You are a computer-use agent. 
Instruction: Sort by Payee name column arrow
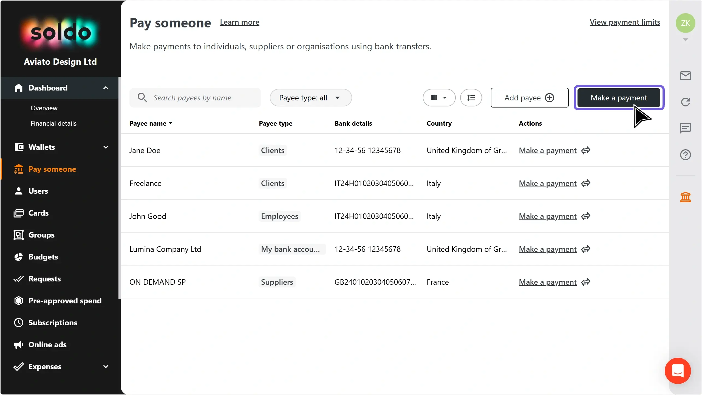(x=171, y=123)
